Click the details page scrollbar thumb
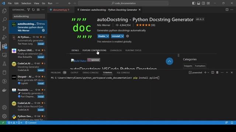This screenshot has height=132, width=236. (178, 55)
